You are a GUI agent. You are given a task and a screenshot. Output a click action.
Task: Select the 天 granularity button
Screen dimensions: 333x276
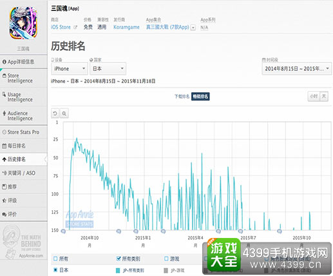324,96
